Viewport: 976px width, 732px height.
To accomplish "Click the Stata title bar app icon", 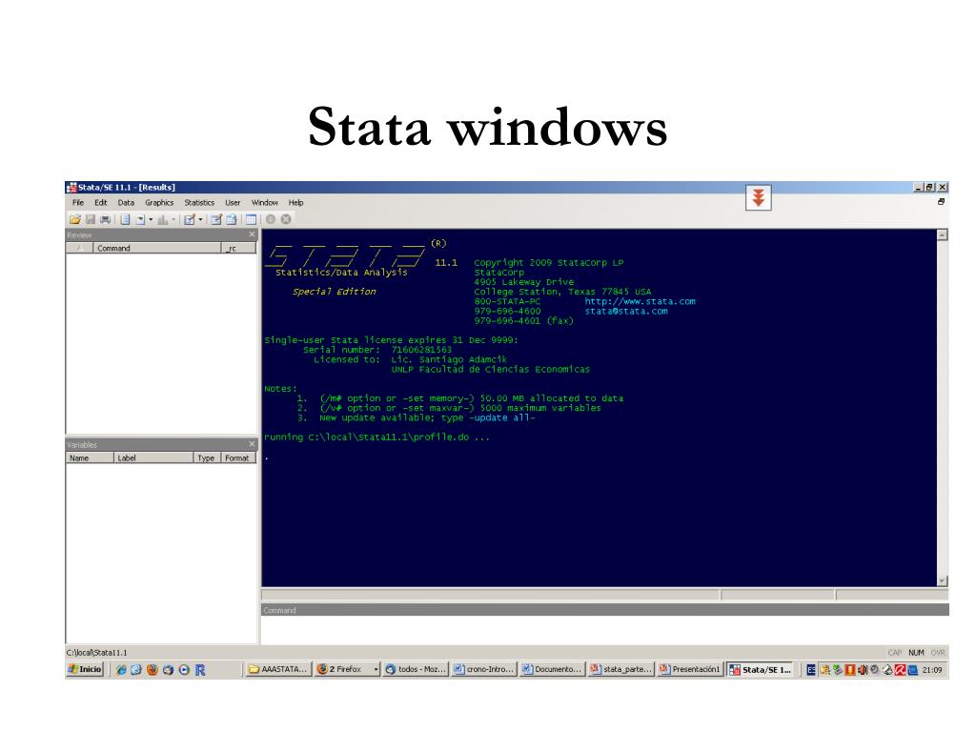I will (71, 188).
